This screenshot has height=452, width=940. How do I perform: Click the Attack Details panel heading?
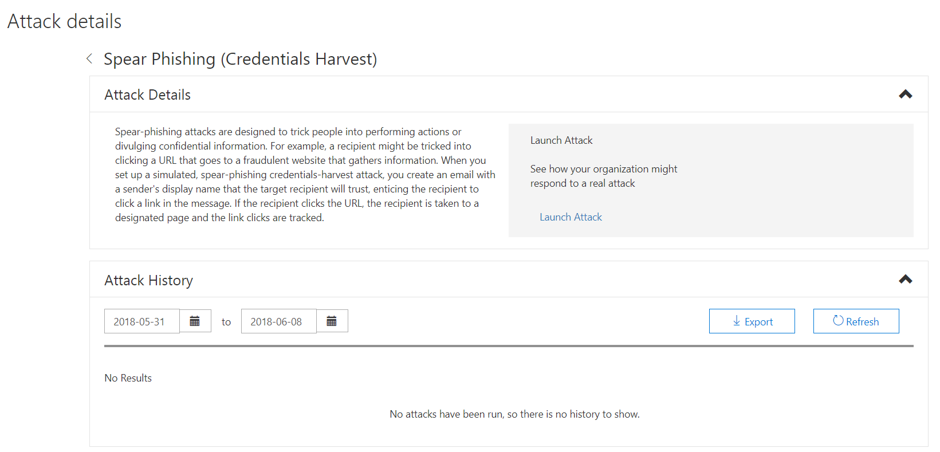tap(148, 95)
